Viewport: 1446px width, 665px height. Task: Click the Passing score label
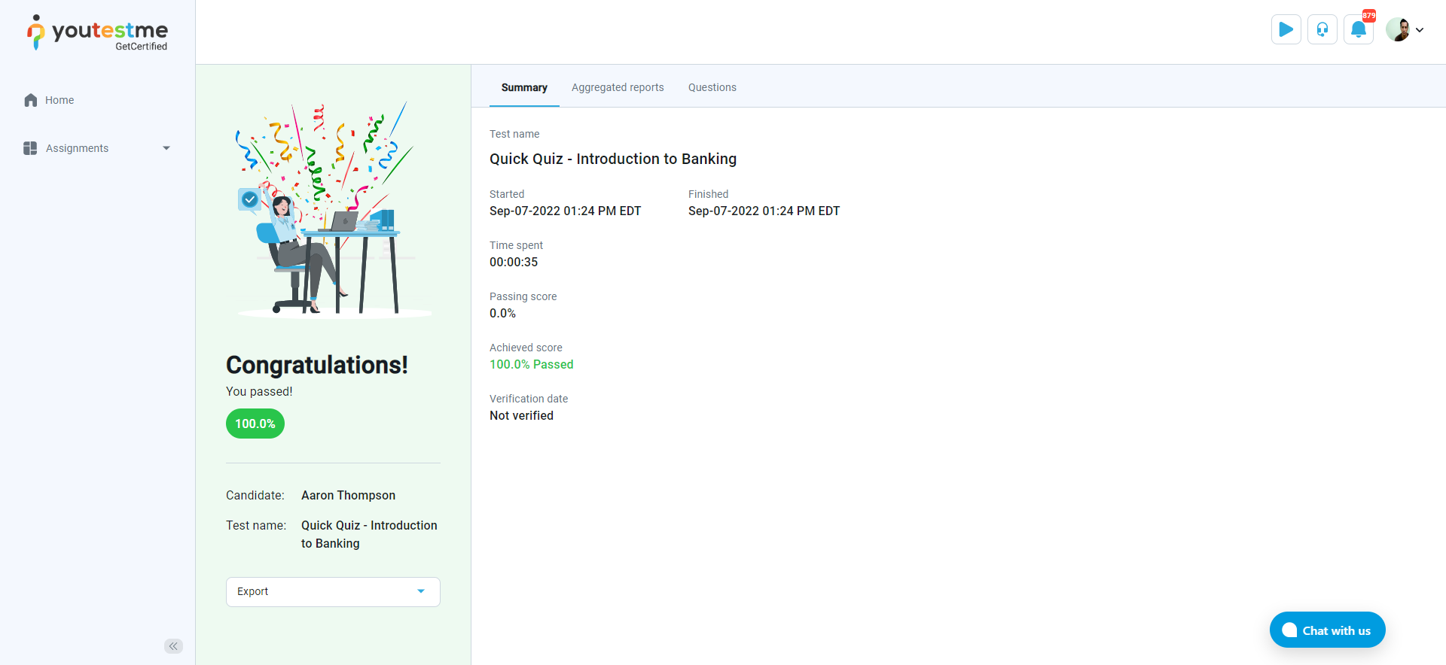click(x=523, y=296)
